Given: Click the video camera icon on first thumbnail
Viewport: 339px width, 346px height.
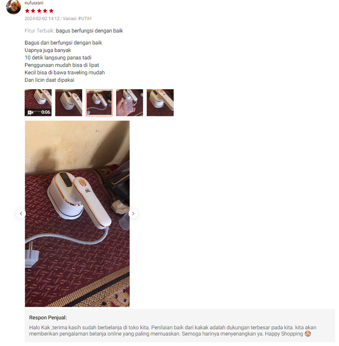Looking at the screenshot, I should point(30,113).
